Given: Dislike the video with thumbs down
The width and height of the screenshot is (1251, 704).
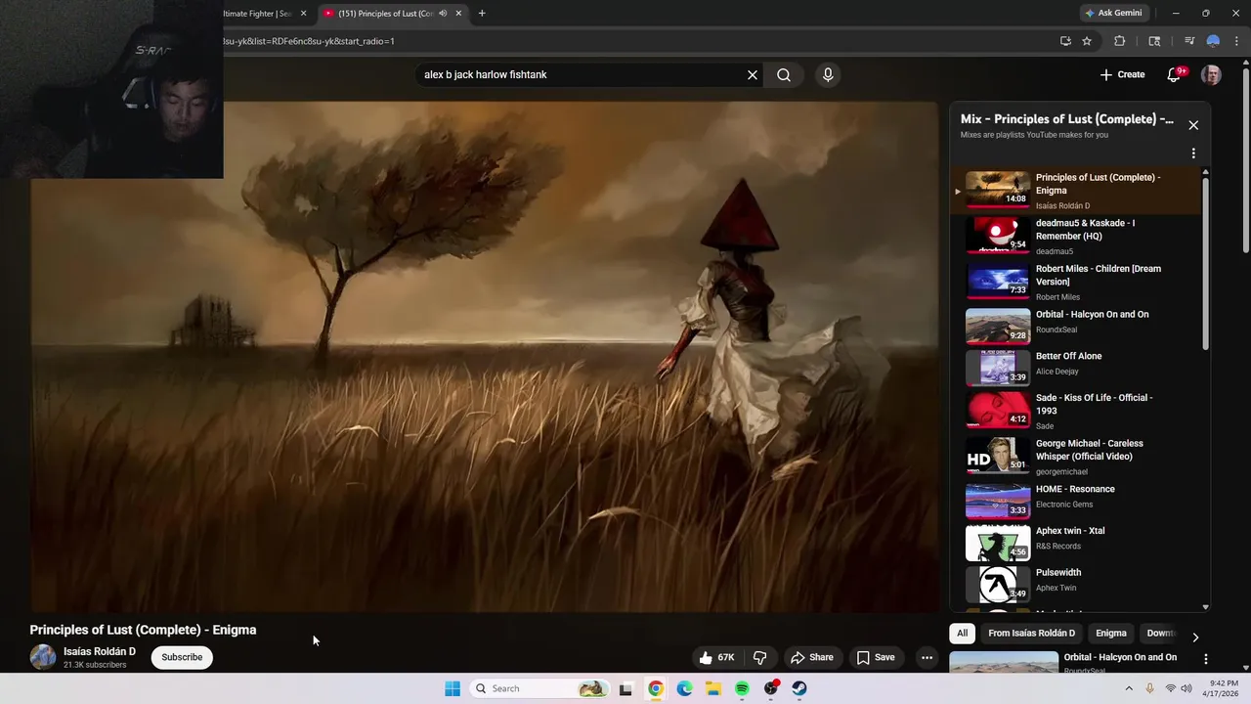Looking at the screenshot, I should [759, 657].
